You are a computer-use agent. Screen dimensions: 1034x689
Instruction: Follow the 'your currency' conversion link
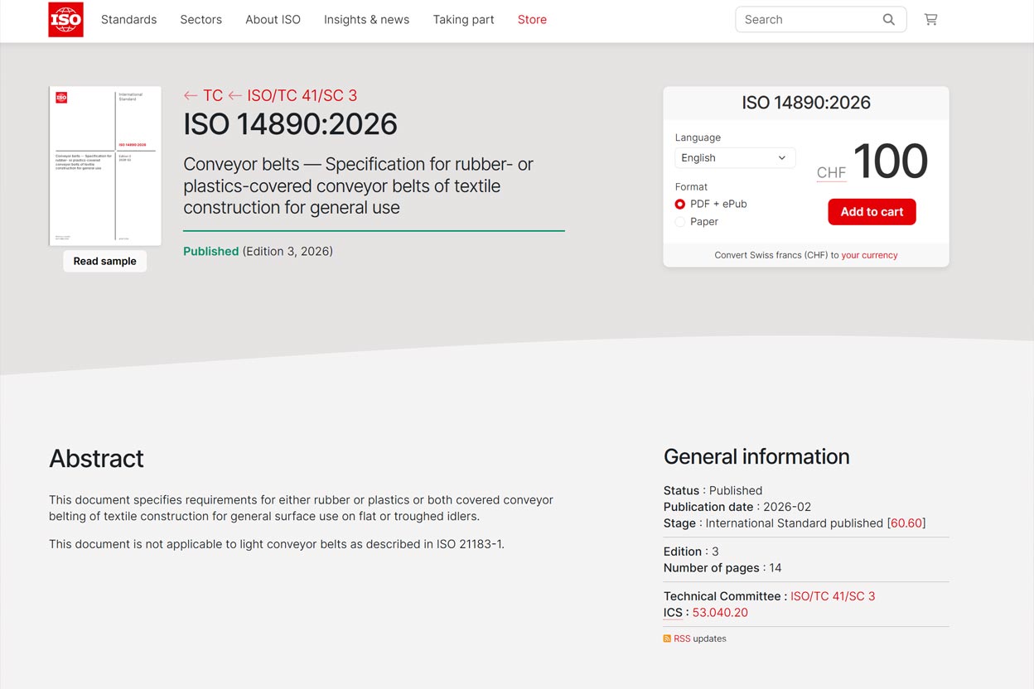(x=869, y=255)
